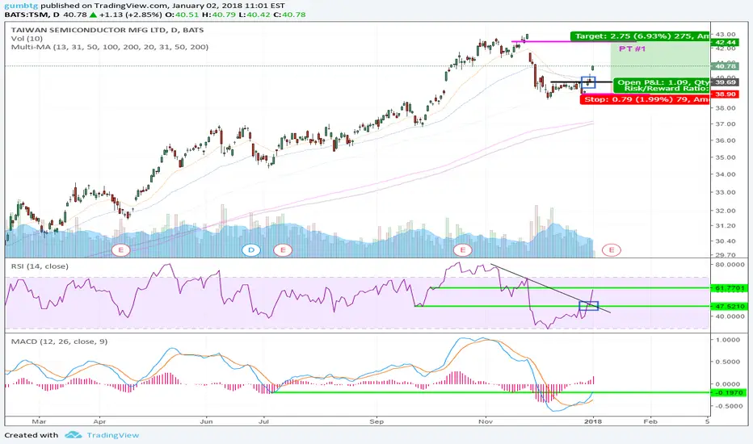Select the RSI (14, close) pane label
This screenshot has height=444, width=753.
(40, 266)
